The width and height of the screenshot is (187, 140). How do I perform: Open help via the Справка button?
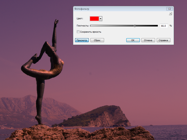tap(163, 40)
